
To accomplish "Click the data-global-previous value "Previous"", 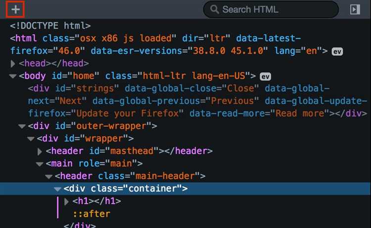I will point(232,101).
